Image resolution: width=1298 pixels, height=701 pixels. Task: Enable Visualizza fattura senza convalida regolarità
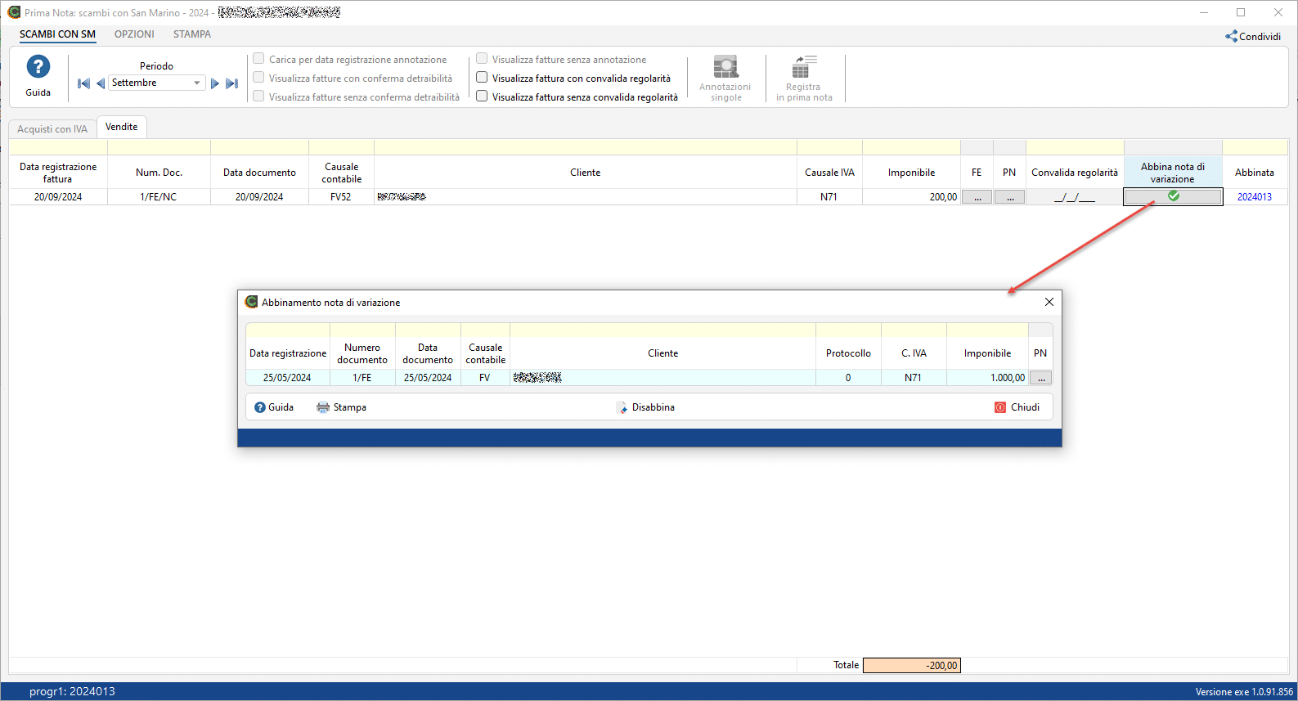click(x=482, y=97)
